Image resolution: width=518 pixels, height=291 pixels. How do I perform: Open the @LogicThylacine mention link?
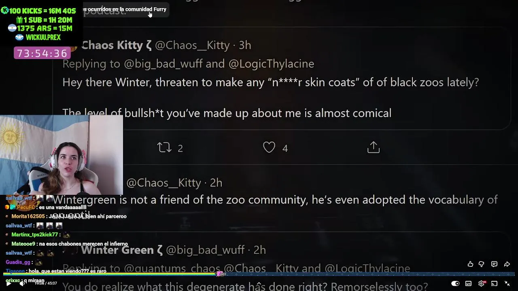click(x=271, y=64)
